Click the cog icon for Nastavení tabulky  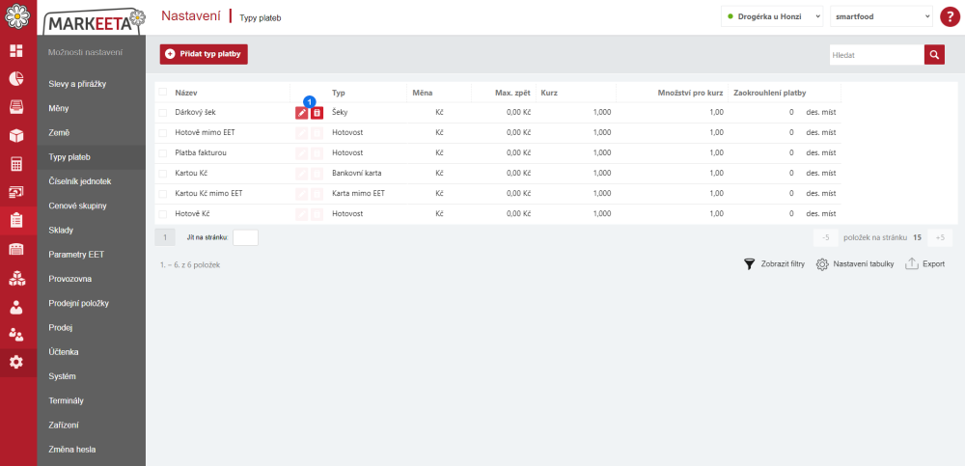click(822, 264)
